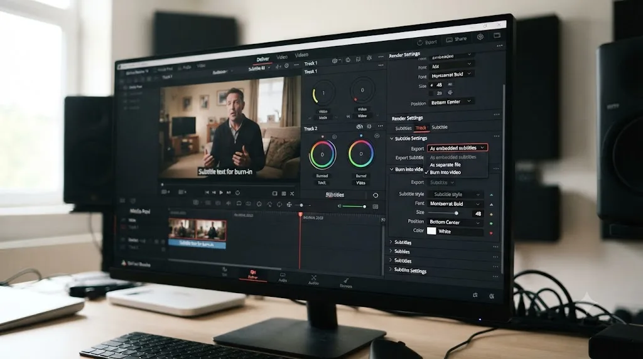The image size is (643, 359).
Task: Click the right Track 1 dial showing 0
Action: [x=362, y=90]
